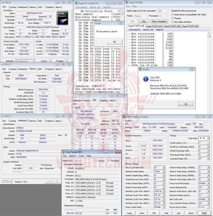Viewport: 213px width, 216px height.
Task: Click the CPU-Z title bar icon in the top window
Action: tap(2, 2)
